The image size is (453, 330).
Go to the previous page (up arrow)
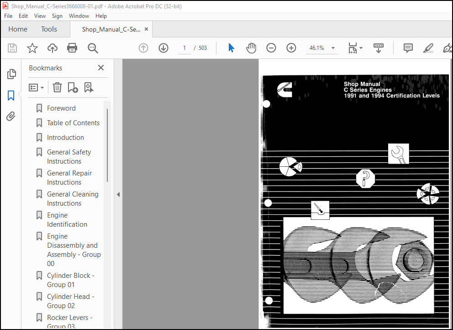pyautogui.click(x=143, y=48)
